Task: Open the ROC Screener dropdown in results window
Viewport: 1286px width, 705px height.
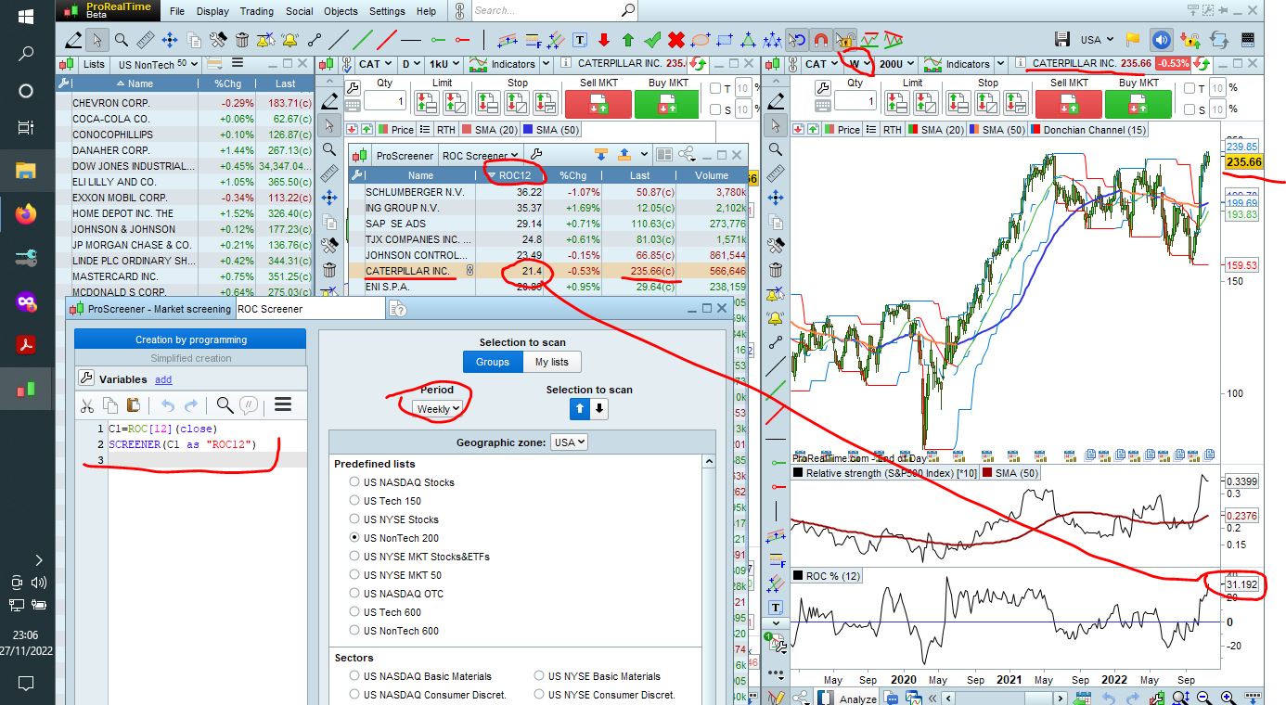Action: click(480, 155)
